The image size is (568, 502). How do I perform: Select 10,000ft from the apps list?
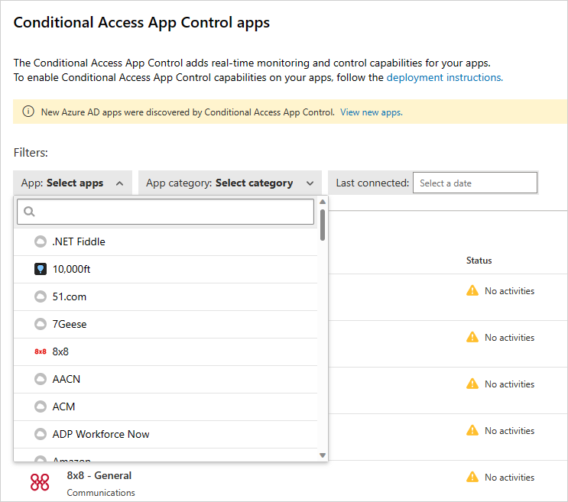[166, 269]
